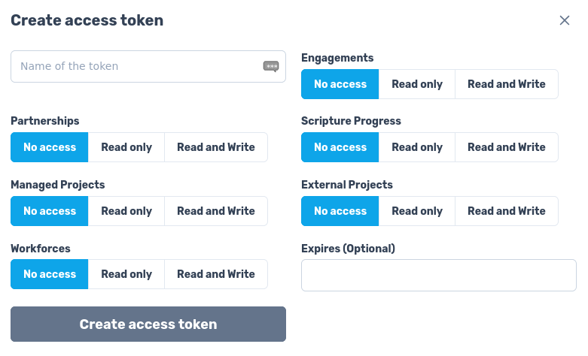Select Read only for Engagements
Viewport: 588px width, 356px height.
click(417, 84)
